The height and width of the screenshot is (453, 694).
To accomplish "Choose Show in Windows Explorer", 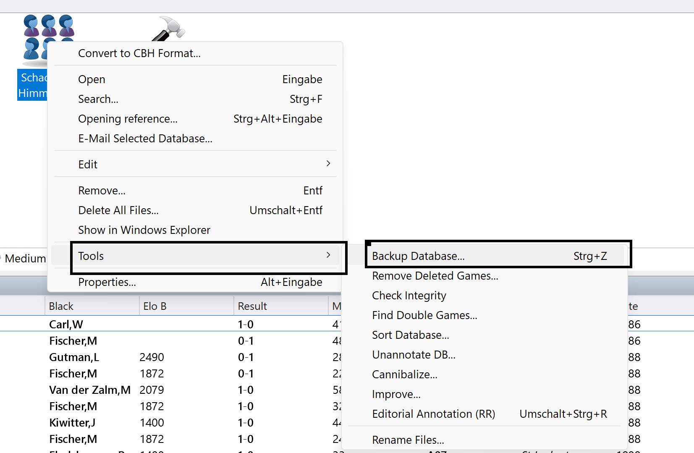I will click(144, 230).
